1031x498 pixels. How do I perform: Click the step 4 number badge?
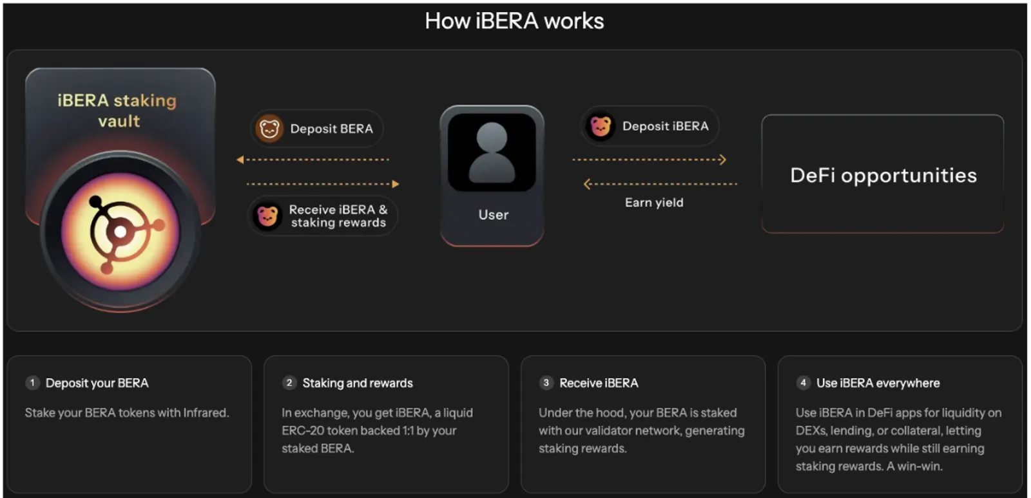803,383
